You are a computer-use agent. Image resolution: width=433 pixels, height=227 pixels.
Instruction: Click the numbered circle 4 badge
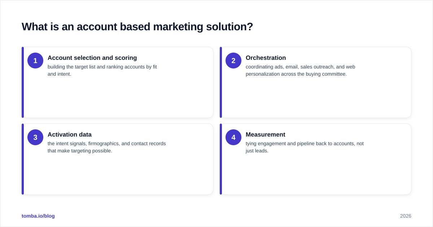coord(233,137)
